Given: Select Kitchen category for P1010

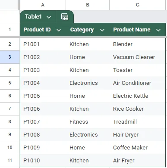Looking at the screenshot, I should click(x=88, y=160).
